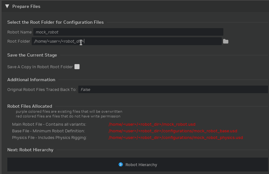Click the Select the Root Folder heading
269x174 pixels.
[55, 22]
